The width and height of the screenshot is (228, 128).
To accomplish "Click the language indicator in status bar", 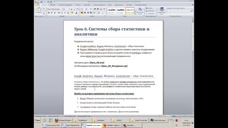I will [x=70, y=116].
